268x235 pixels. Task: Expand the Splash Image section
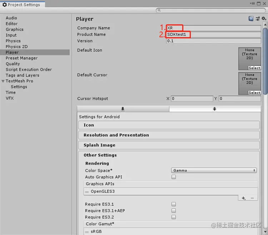169,145
